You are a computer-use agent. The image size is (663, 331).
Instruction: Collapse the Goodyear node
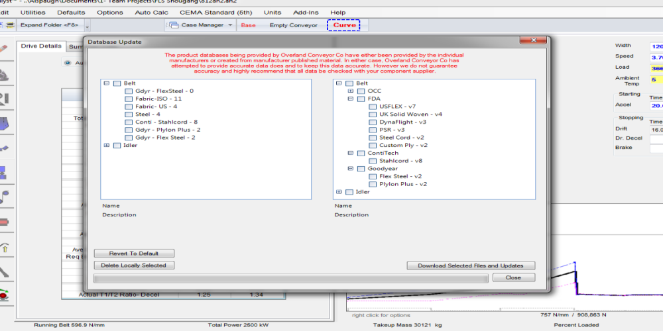click(351, 168)
